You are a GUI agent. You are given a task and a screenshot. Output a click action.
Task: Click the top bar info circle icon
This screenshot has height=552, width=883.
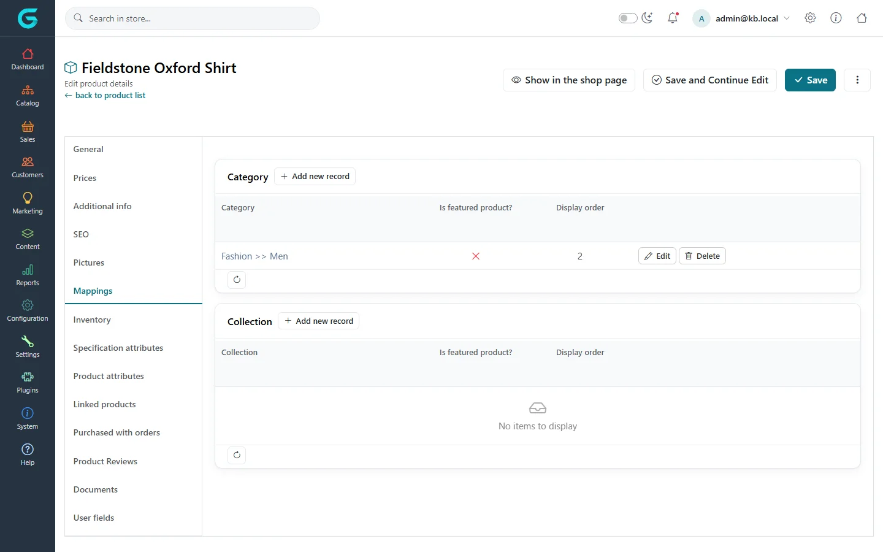[836, 18]
